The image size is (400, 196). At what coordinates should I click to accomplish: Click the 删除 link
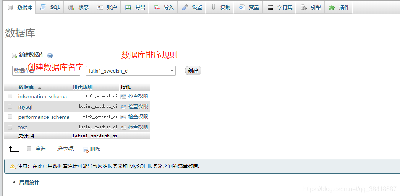click(95, 149)
